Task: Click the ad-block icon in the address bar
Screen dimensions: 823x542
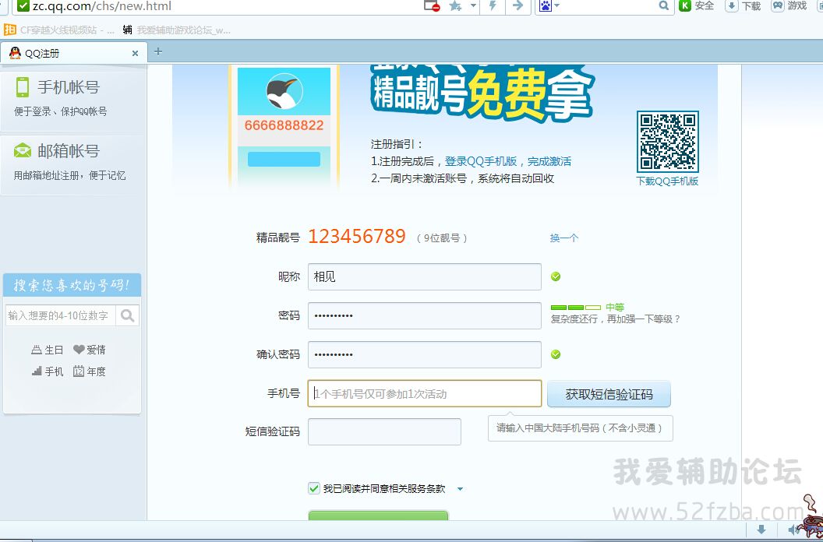Action: coord(432,5)
